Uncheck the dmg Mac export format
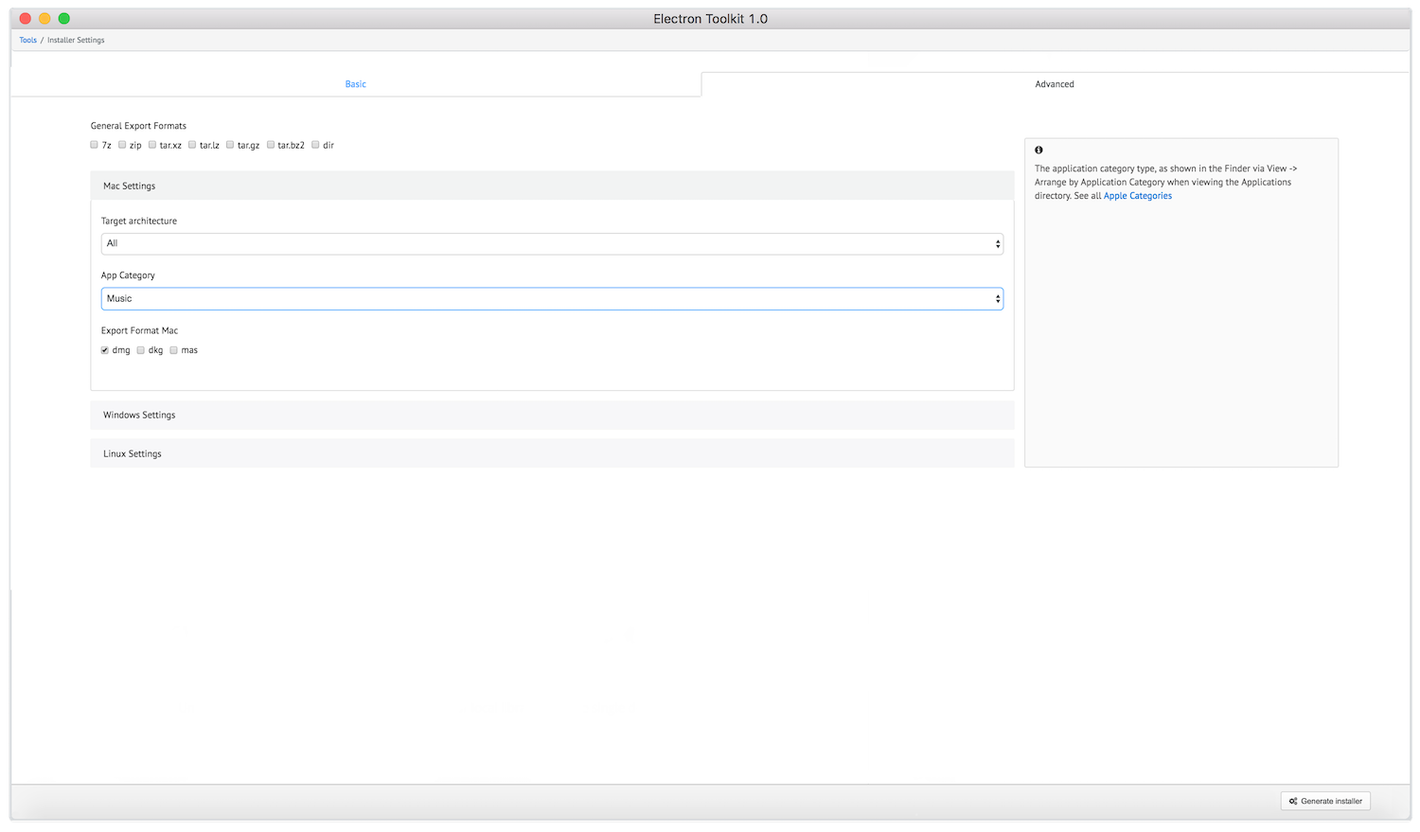Screen dimensions: 1420x832 [x=105, y=350]
